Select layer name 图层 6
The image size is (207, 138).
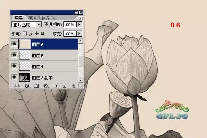38,45
